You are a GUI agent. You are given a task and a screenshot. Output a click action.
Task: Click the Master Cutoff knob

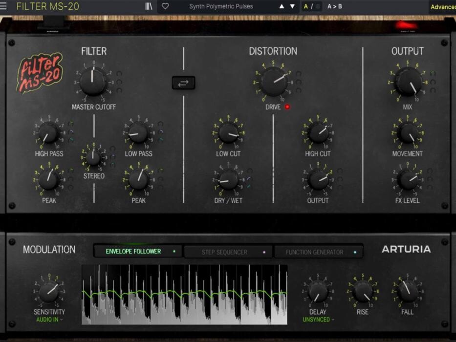[x=93, y=82]
